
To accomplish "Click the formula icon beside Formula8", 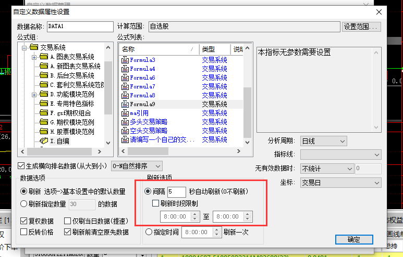I will click(125, 95).
